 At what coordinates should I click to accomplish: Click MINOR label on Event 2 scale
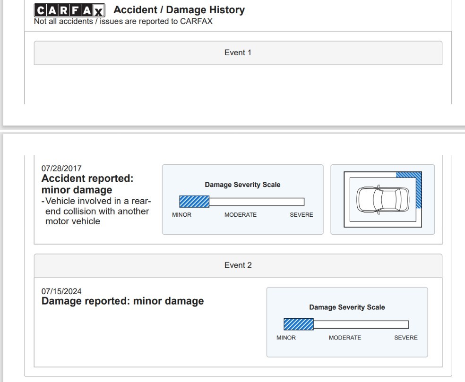[x=286, y=338]
